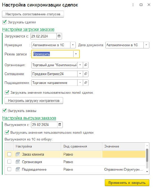Open the three-dot window menu

133,5
